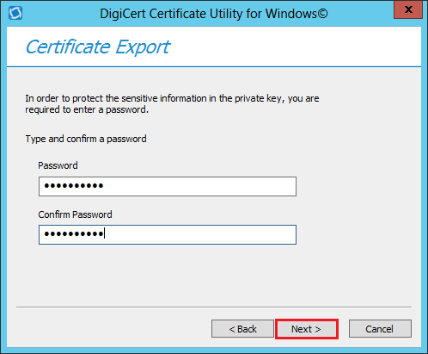Click the DigiCert logo icon in title bar
The image size is (428, 354).
[x=15, y=13]
